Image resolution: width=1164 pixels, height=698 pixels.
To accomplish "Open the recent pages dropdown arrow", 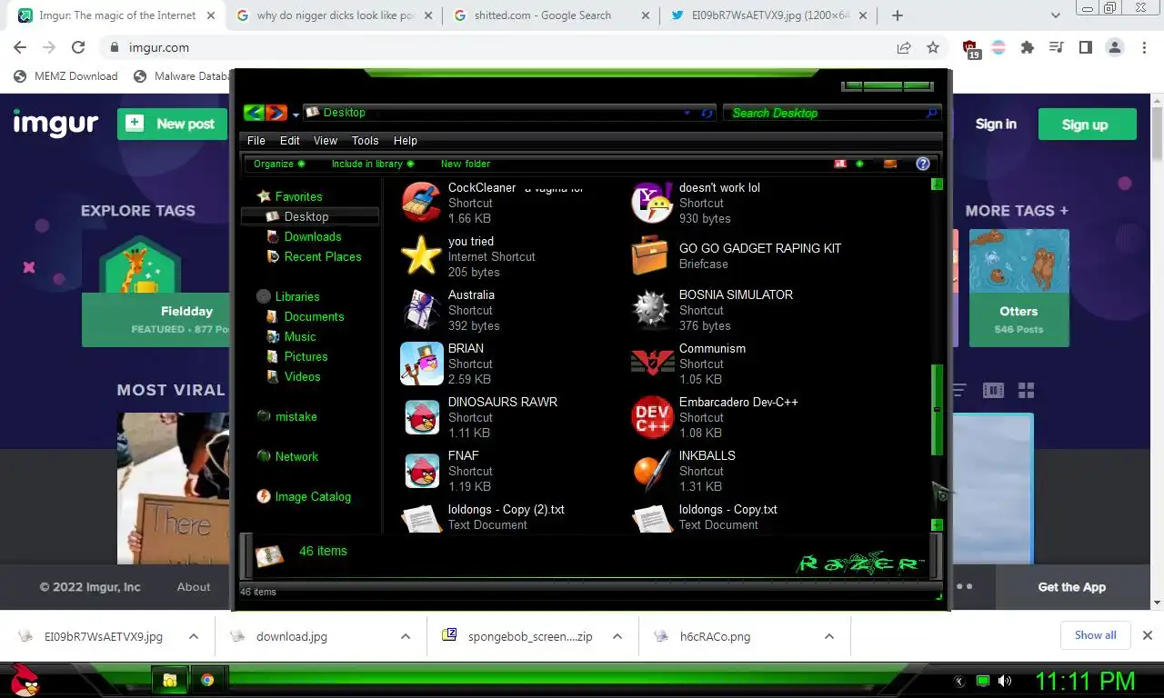I will click(296, 115).
